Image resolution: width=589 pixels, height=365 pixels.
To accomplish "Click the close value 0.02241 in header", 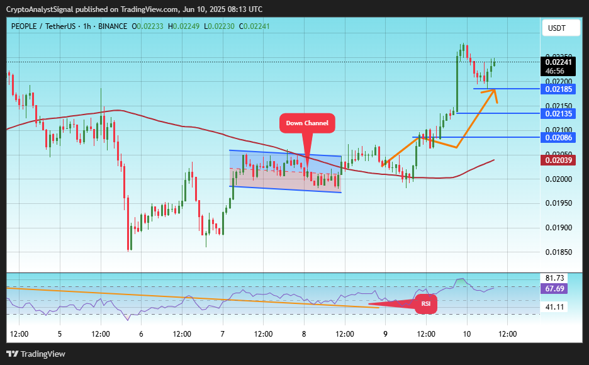I will click(257, 26).
